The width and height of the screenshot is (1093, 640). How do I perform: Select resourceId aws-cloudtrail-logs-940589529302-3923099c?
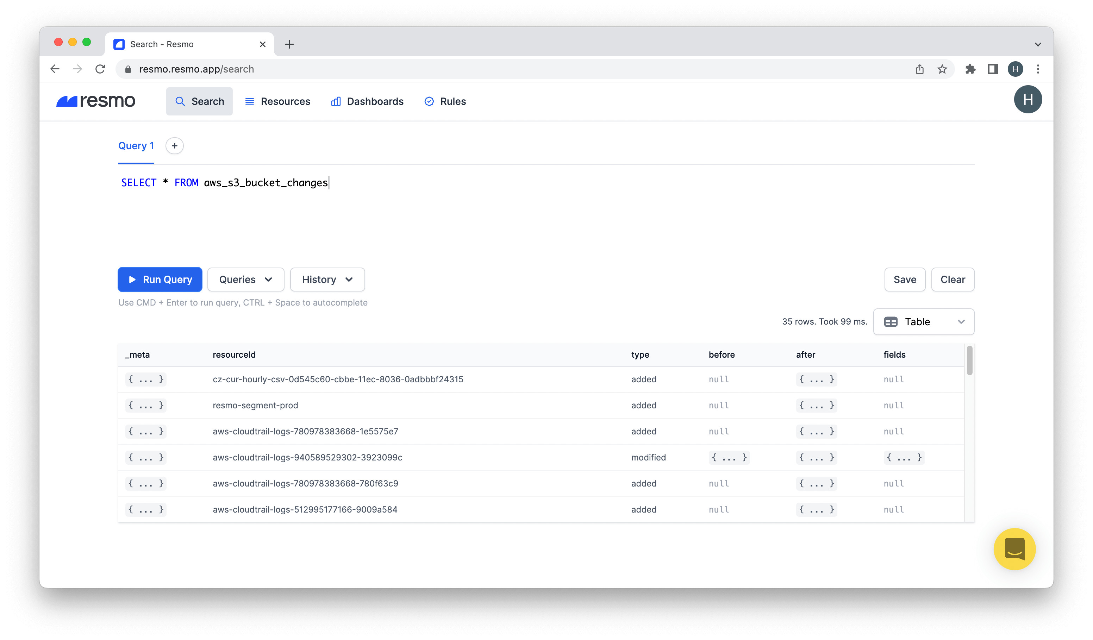click(307, 457)
